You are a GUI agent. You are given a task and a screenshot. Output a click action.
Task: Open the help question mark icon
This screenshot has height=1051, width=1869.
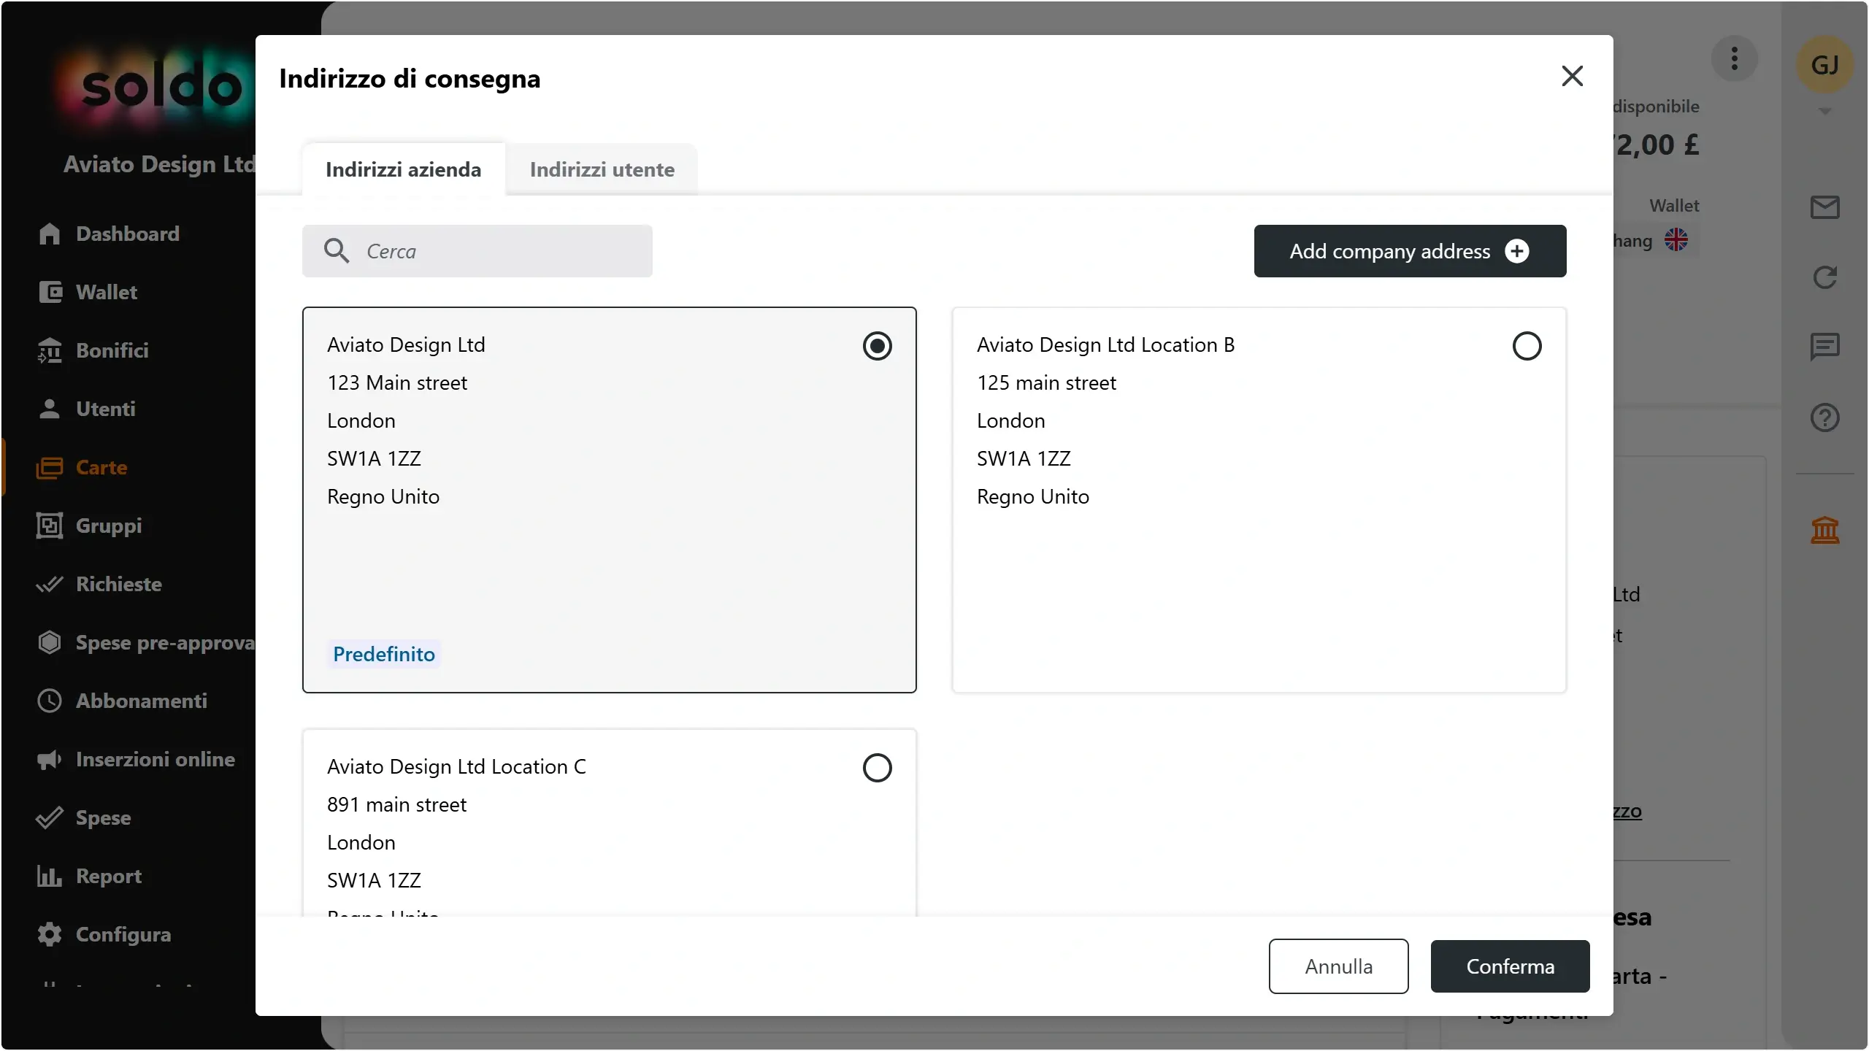(1824, 417)
